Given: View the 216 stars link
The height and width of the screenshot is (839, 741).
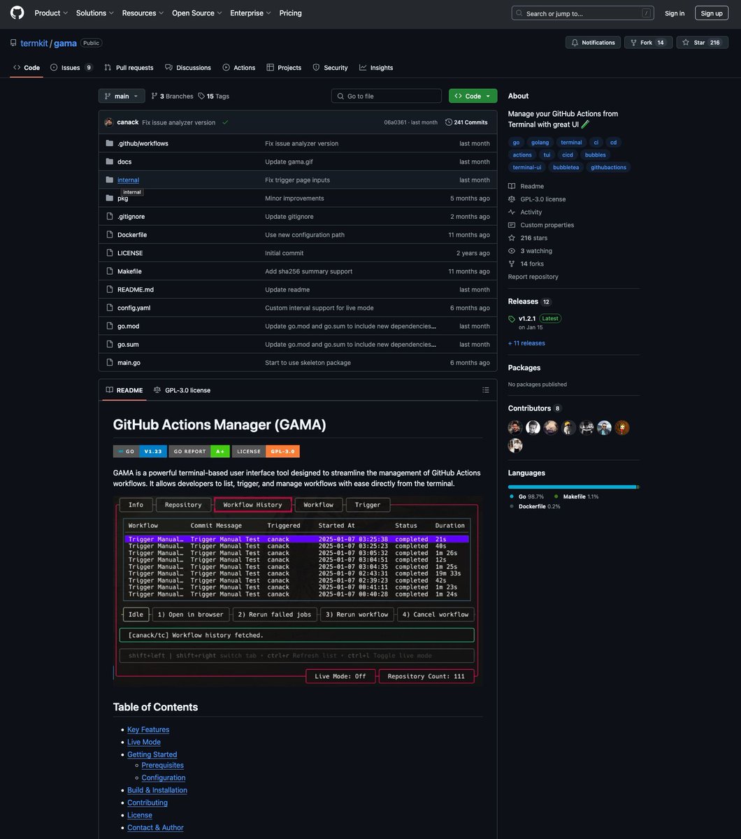Looking at the screenshot, I should click(528, 238).
